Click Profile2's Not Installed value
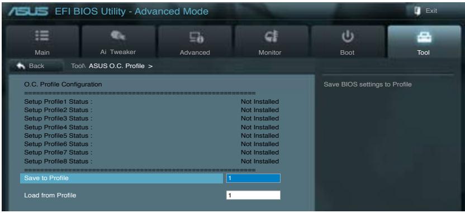This screenshot has height=213, width=465. pos(260,110)
